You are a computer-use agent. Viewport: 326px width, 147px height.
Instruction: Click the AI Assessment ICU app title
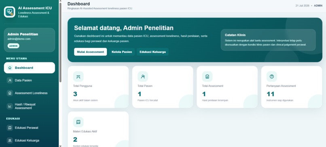[x=35, y=8]
